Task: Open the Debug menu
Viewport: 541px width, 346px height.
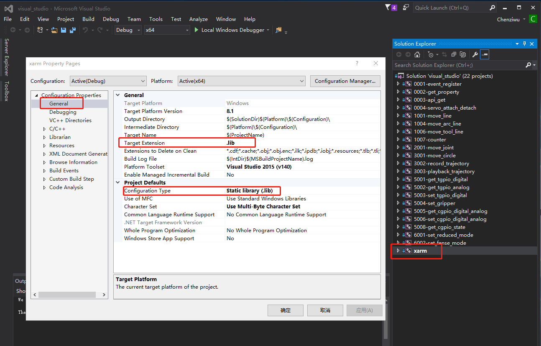Action: click(111, 19)
